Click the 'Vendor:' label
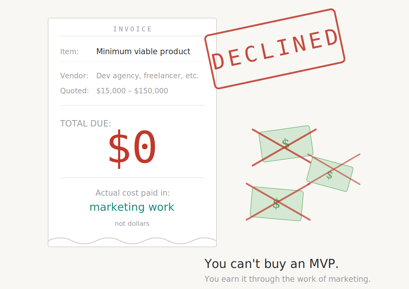The height and width of the screenshot is (289, 409). coord(74,76)
